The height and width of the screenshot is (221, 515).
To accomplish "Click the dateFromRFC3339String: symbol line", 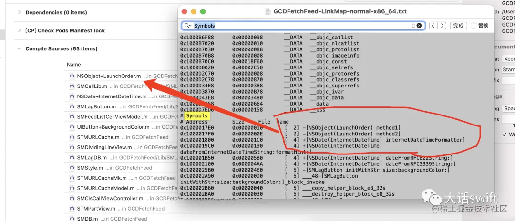I will (x=318, y=163).
